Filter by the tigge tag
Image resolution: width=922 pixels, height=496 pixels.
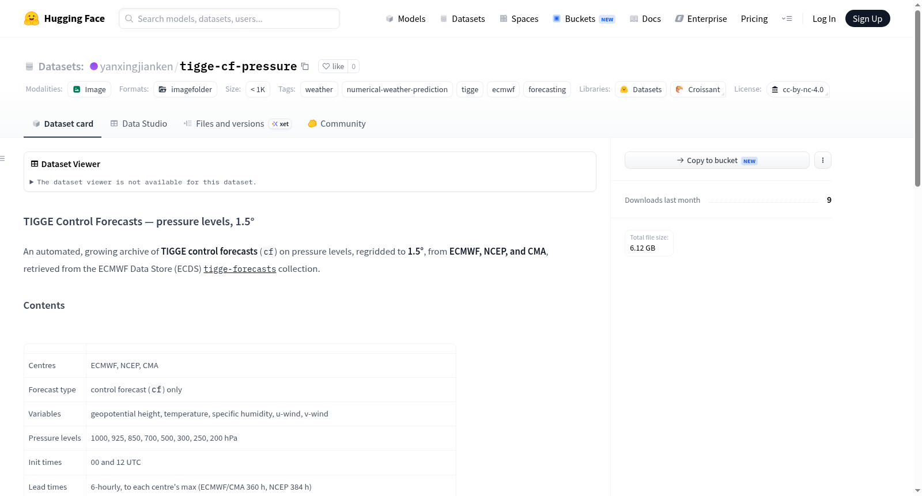(470, 89)
